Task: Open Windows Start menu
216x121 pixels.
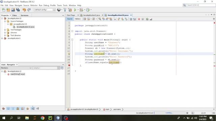Action: [4, 118]
